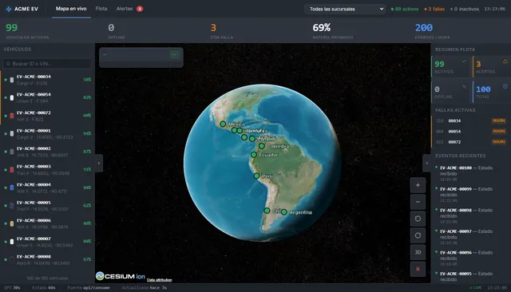Click the green button in map overlay box
The width and height of the screenshot is (511, 292).
tap(175, 55)
